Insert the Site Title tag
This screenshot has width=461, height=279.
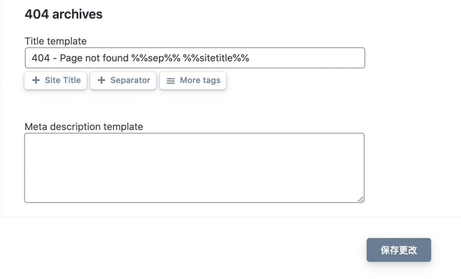coord(55,81)
